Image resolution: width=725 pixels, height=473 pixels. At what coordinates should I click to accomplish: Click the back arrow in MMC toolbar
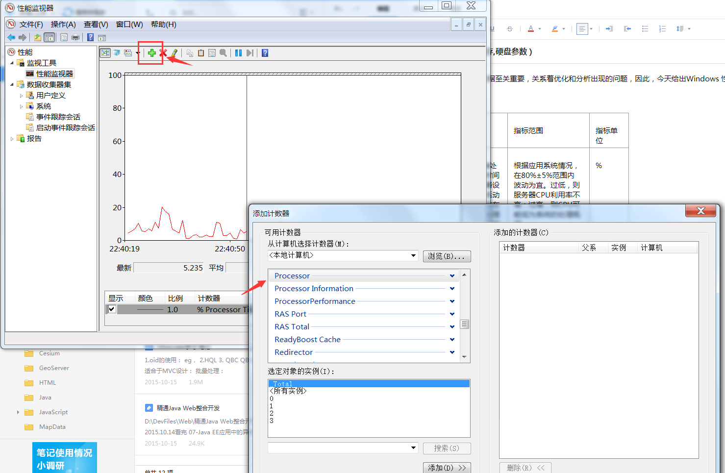[x=11, y=38]
